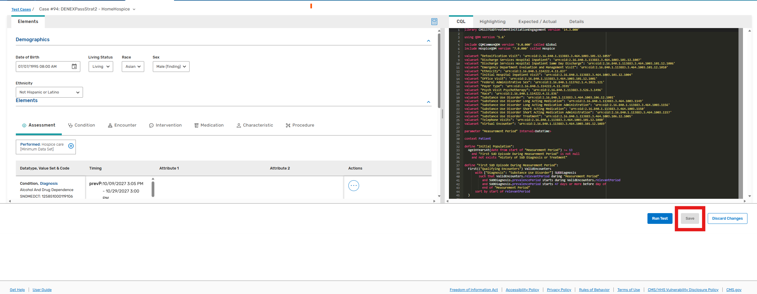
Task: Select the Encounter element category
Action: [x=122, y=125]
